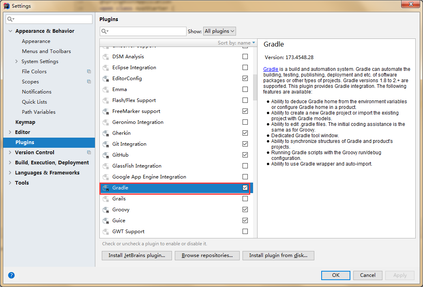The width and height of the screenshot is (423, 287).
Task: Click the plugin search magnifier icon
Action: point(105,31)
